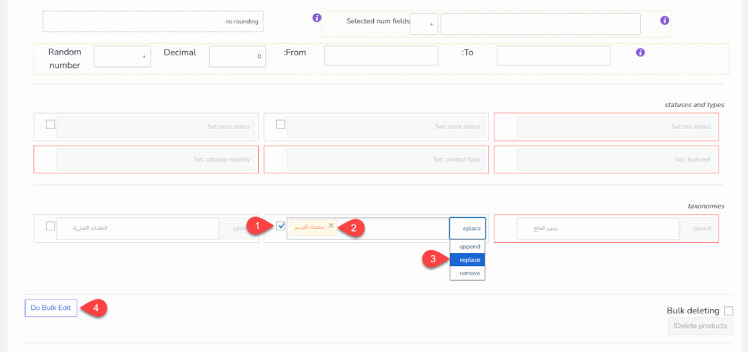Uncheck the checked product categories checkbox
The width and height of the screenshot is (748, 352).
(281, 226)
